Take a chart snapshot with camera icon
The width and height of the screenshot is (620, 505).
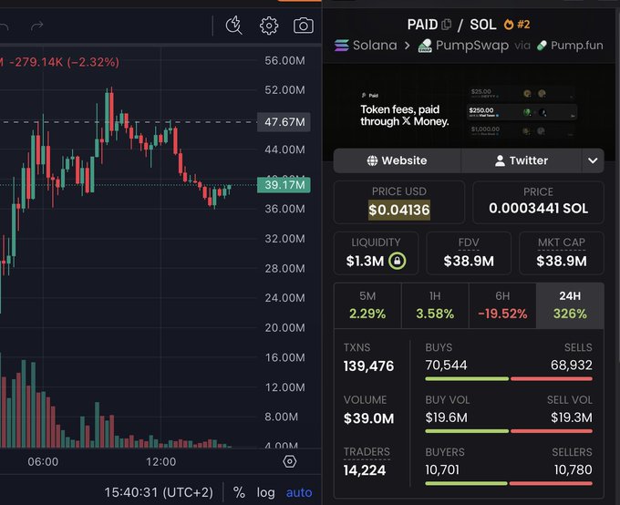tap(304, 26)
